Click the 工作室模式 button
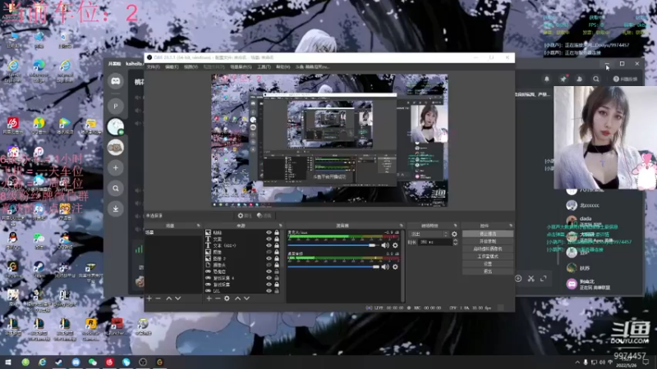Screen dimensions: 657x369 point(488,257)
